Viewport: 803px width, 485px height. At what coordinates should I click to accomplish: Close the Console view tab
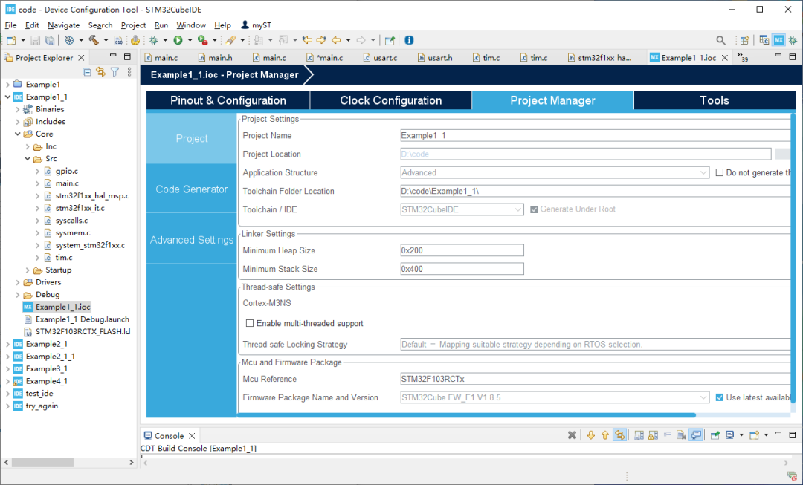point(192,436)
